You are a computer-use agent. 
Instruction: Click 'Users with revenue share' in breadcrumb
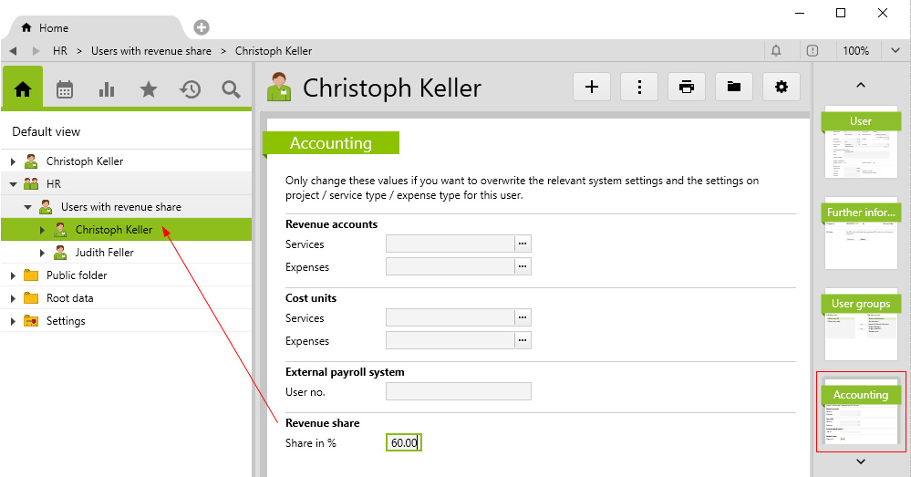(150, 51)
